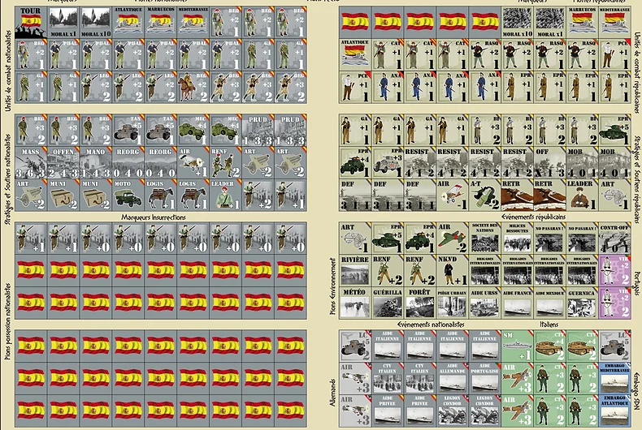
Task: Click the white EPR +3 armored car counter
Action: click(388, 163)
